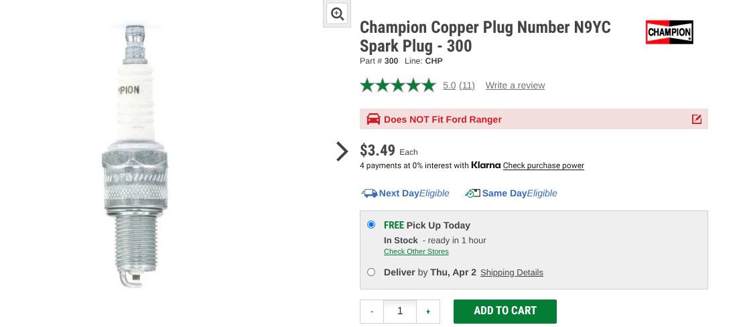Click the Same Day delivery icon
Viewport: 737px width, 327px height.
click(x=472, y=193)
